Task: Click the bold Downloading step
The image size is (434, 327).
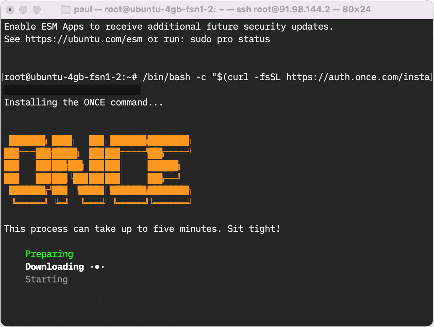Action: pos(55,267)
